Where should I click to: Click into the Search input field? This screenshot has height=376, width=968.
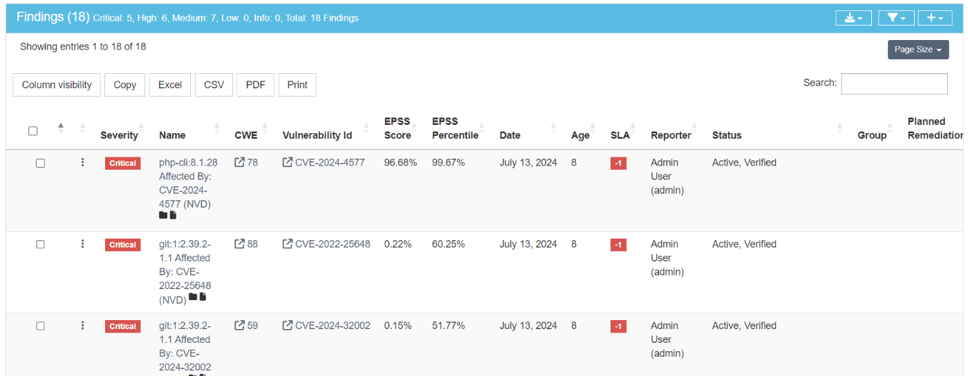pos(893,83)
